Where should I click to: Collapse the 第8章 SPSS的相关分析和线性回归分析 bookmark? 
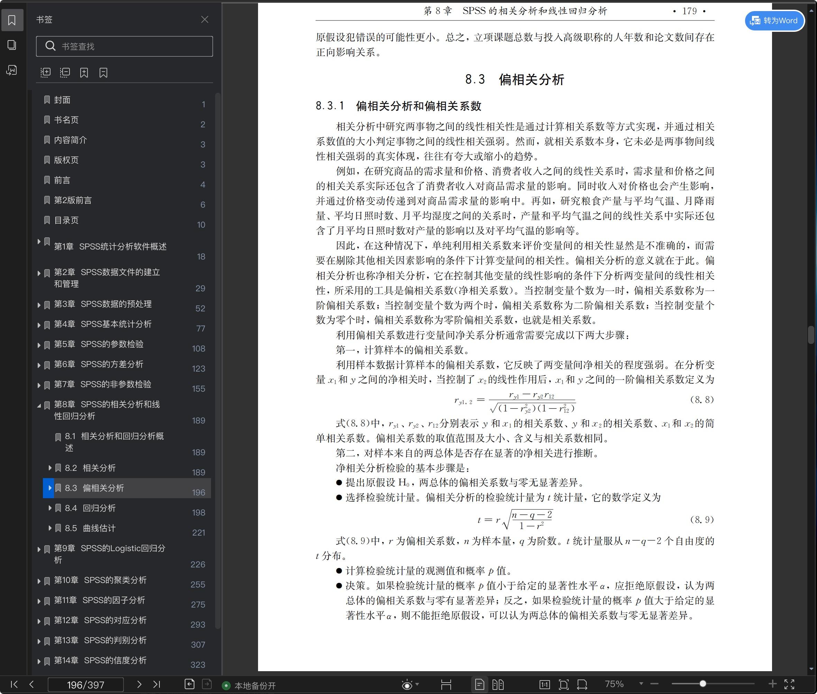pyautogui.click(x=39, y=405)
